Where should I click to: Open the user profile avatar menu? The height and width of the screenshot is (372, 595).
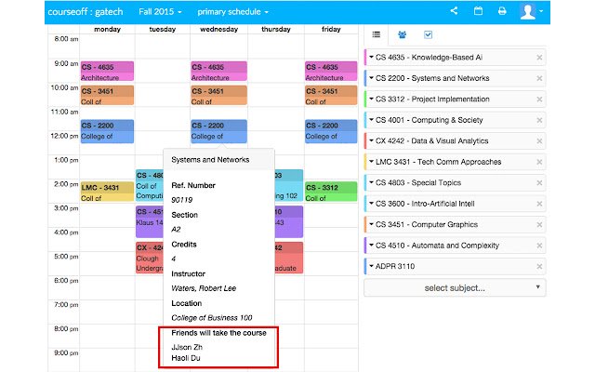point(531,11)
